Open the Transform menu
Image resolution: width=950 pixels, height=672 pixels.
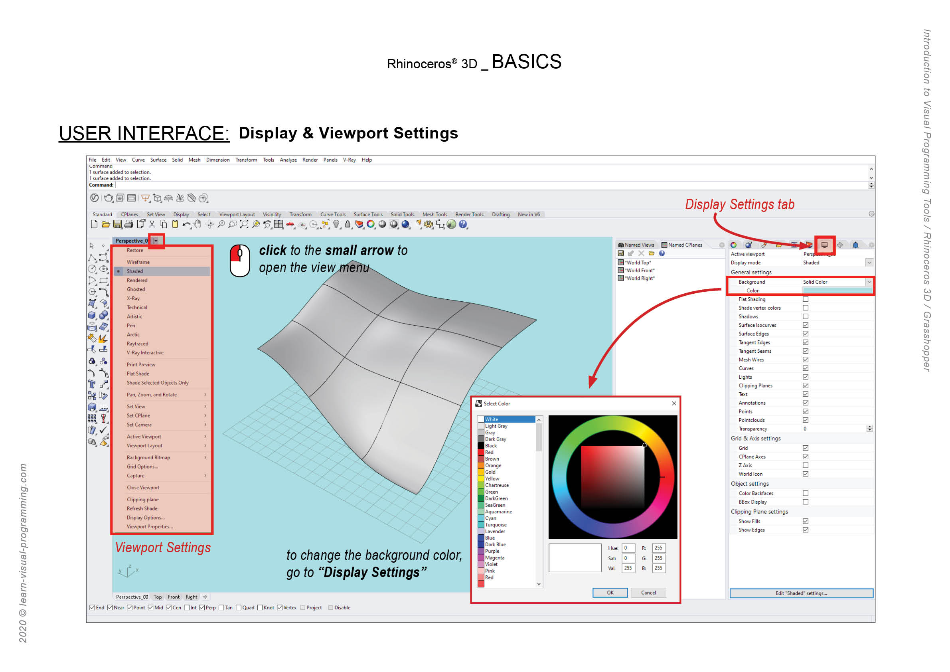(246, 160)
